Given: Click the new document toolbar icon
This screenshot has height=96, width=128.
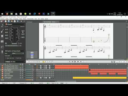Looking at the screenshot, I should pos(6,21).
